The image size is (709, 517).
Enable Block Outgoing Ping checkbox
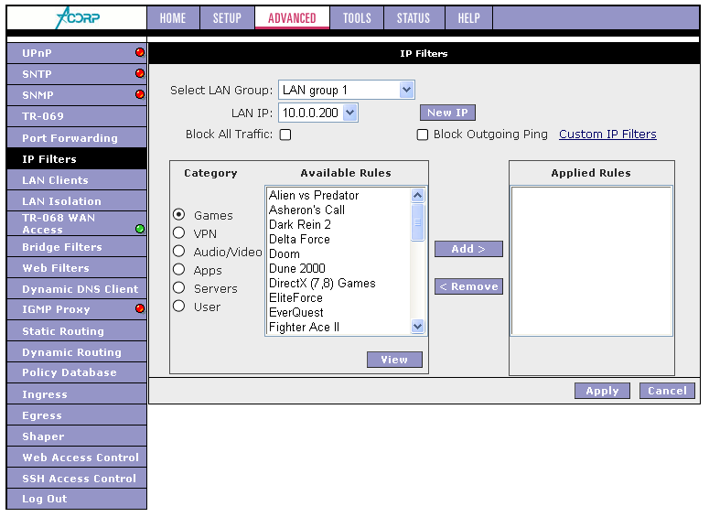pos(423,135)
